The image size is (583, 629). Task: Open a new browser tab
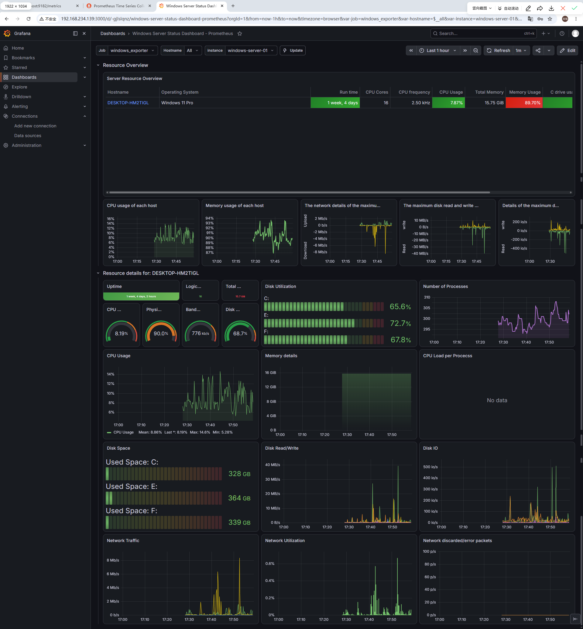(233, 6)
